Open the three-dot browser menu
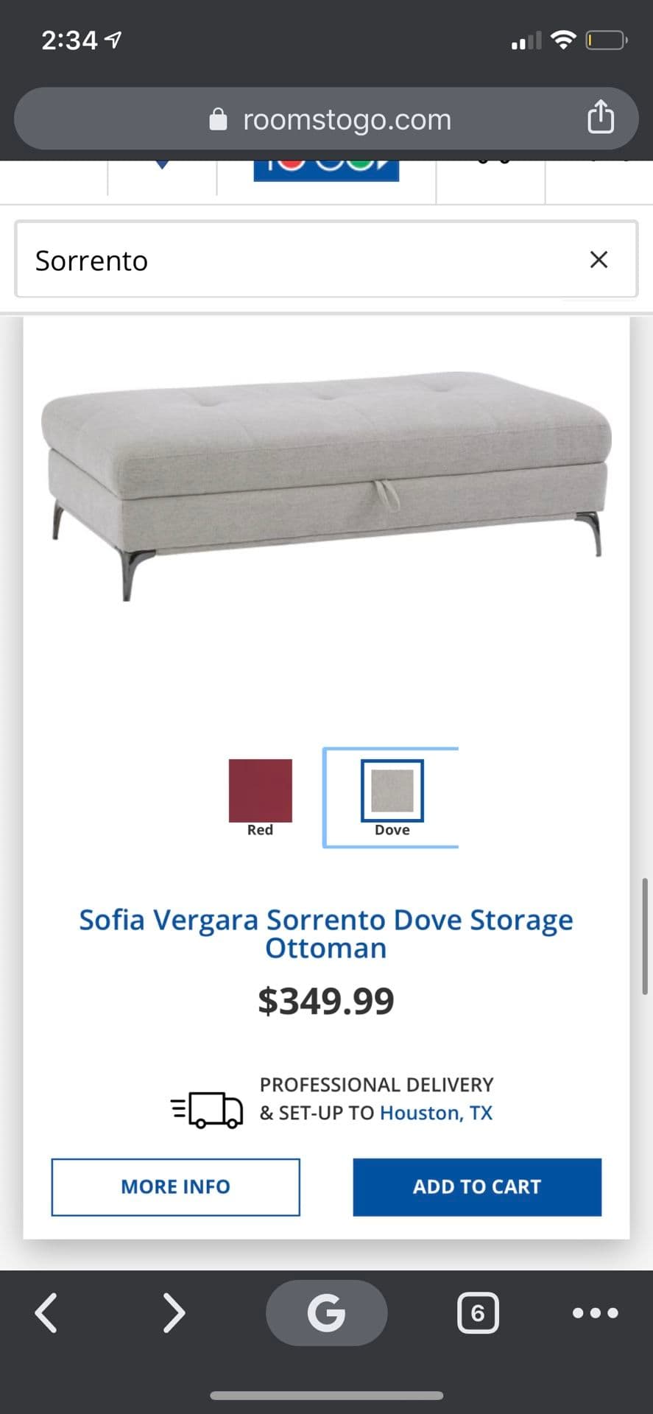This screenshot has height=1414, width=653. [595, 1312]
